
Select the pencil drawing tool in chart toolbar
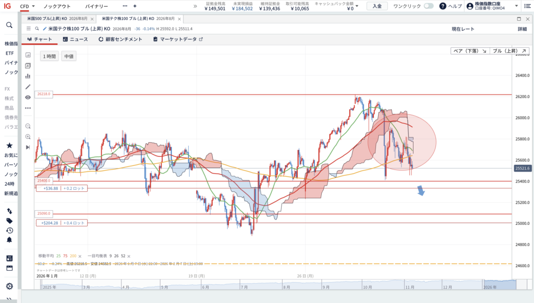click(28, 87)
